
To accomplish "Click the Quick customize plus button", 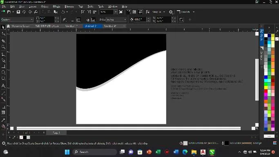I will [x=190, y=20].
